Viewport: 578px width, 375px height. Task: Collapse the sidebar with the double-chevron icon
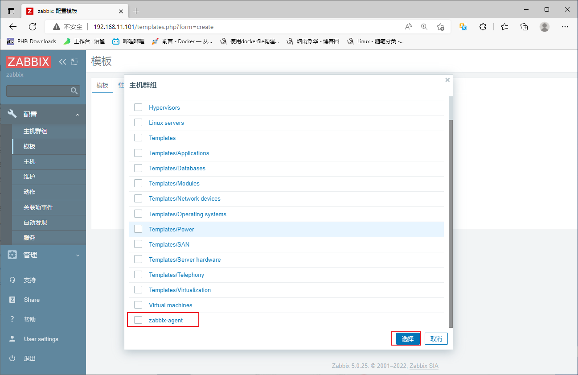62,62
